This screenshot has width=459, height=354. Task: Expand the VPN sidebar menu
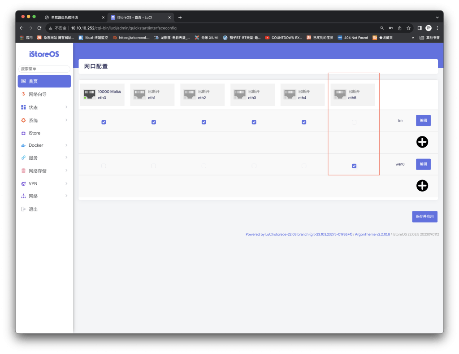coord(44,184)
